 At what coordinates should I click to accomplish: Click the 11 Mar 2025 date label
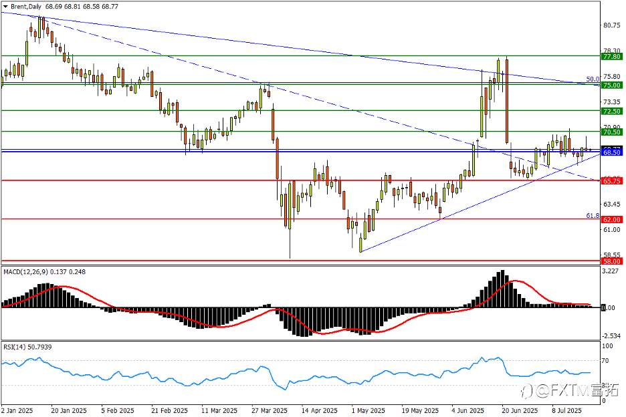pyautogui.click(x=219, y=410)
